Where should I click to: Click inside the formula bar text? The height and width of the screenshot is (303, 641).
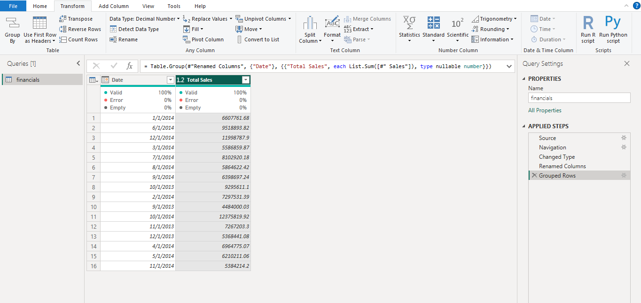[318, 66]
